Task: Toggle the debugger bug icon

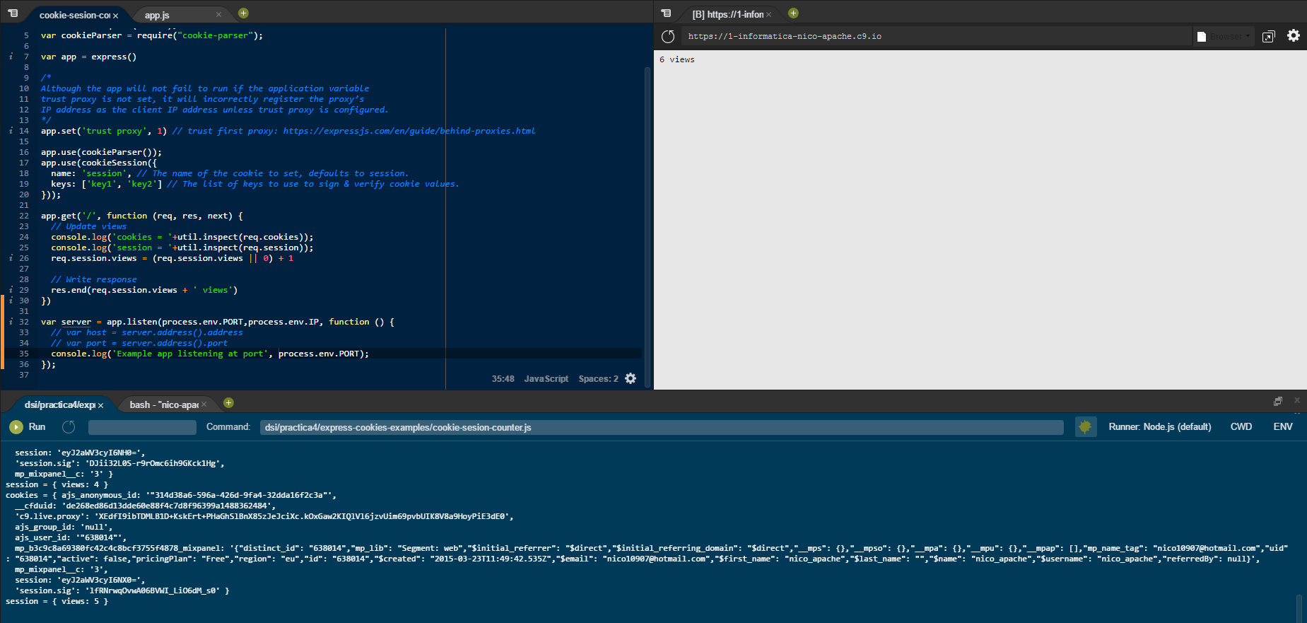Action: (x=1085, y=426)
